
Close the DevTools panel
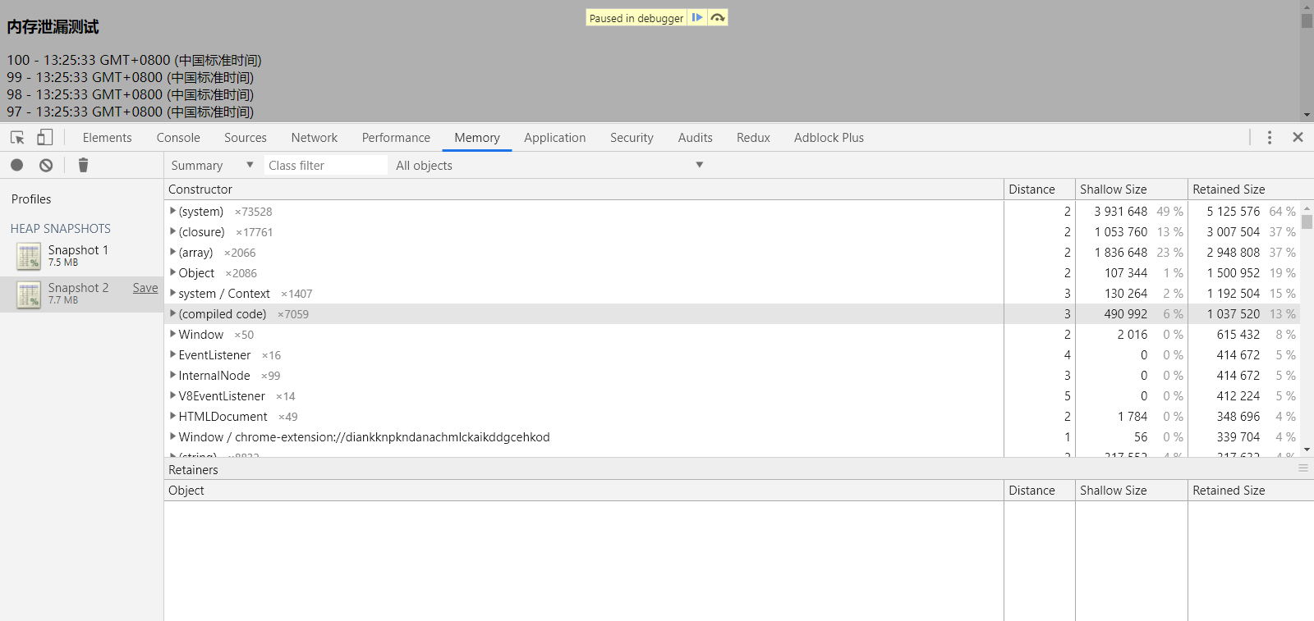(1298, 138)
